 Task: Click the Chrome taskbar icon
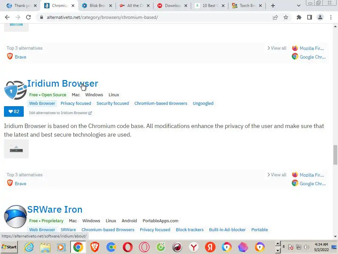pyautogui.click(x=78, y=247)
